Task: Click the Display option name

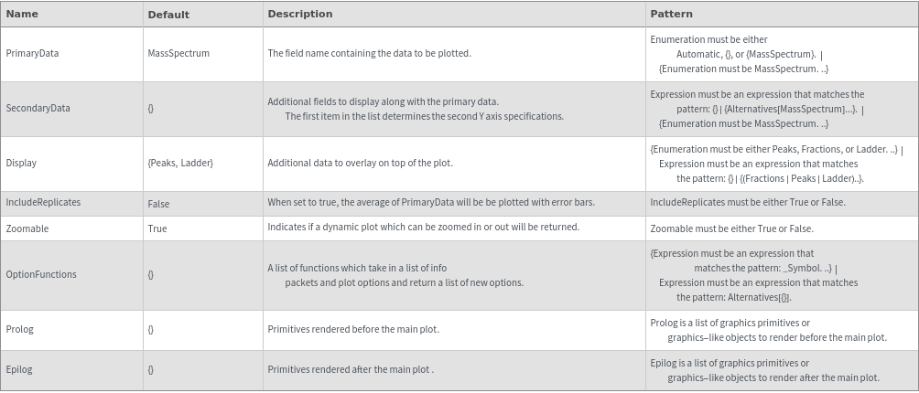Action: [21, 163]
